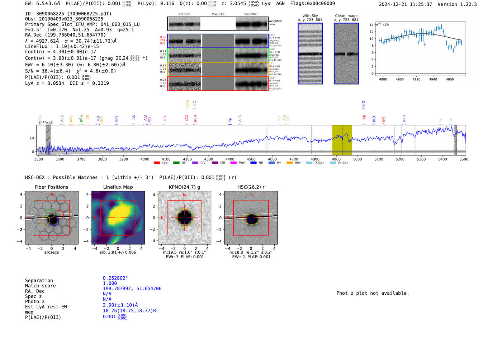
Task: Click the red Lyα legend swatch
Action: click(x=157, y=163)
